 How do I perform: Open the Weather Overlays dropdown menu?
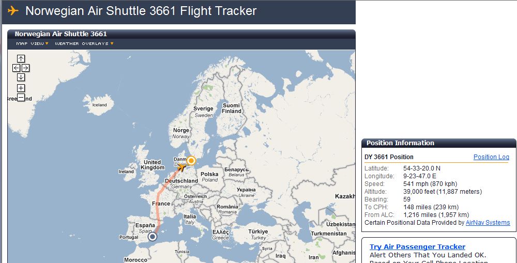click(x=84, y=43)
